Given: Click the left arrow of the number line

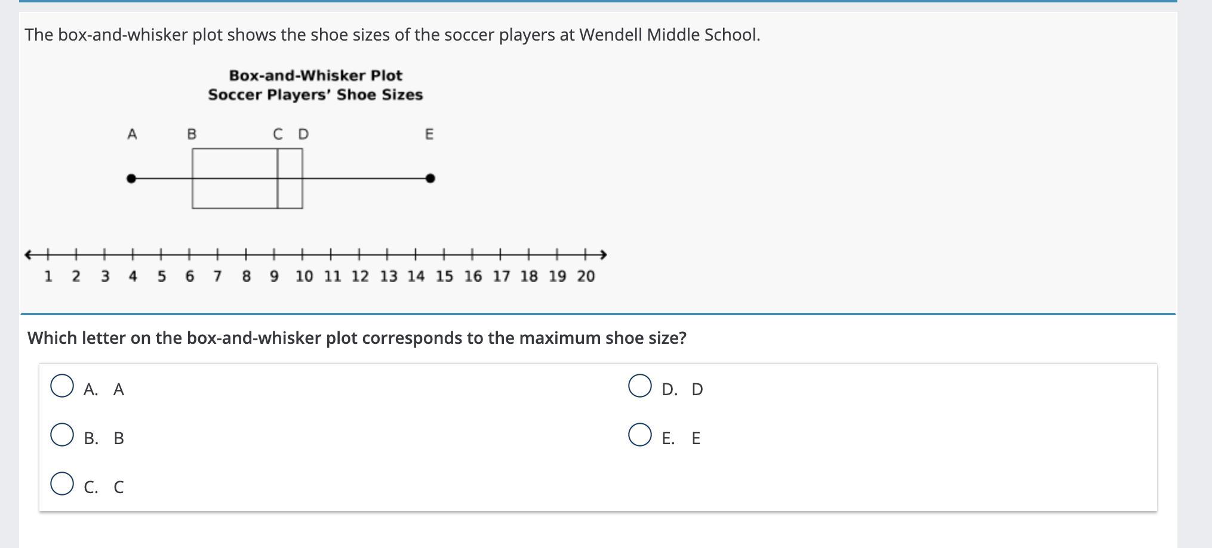Looking at the screenshot, I should click(x=28, y=255).
